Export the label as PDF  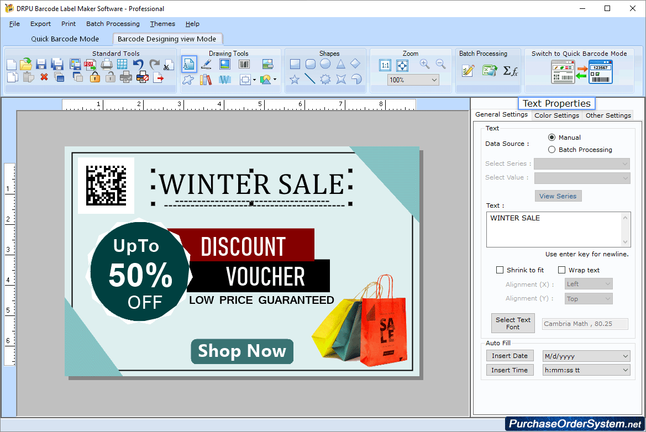pos(90,64)
